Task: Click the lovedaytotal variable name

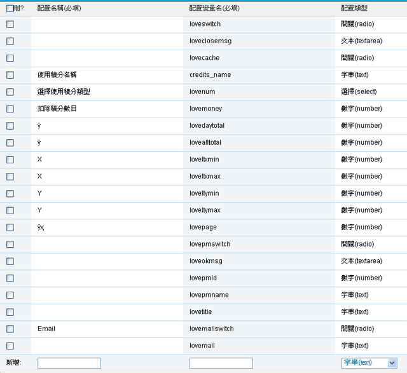Action: click(207, 126)
